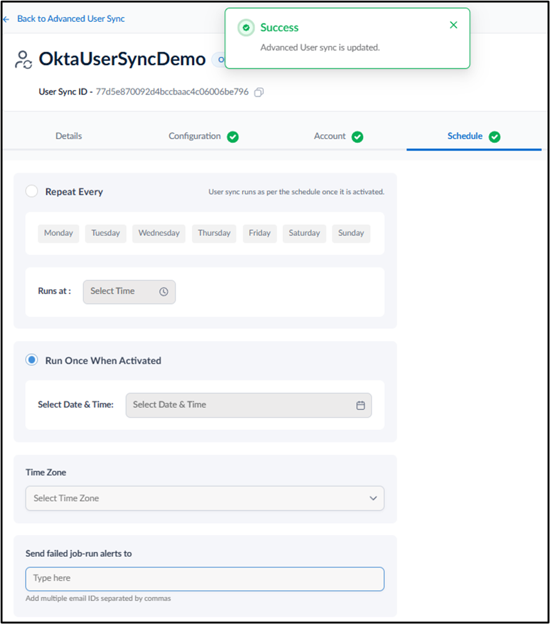Click the 'Runs at :' label
Image resolution: width=550 pixels, height=624 pixels.
point(55,291)
